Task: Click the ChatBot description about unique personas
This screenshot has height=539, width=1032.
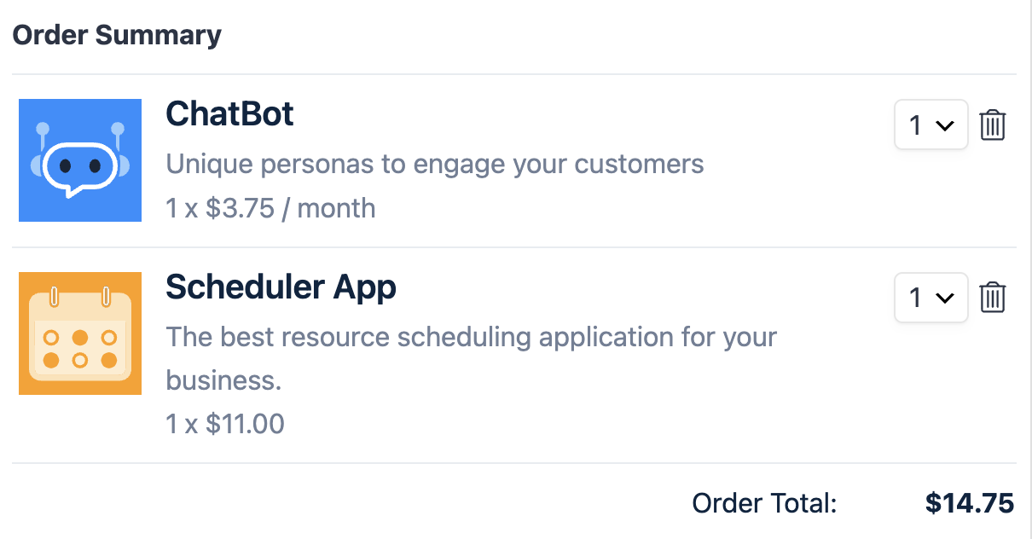Action: (x=434, y=164)
